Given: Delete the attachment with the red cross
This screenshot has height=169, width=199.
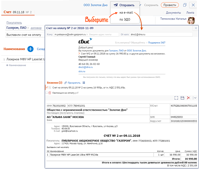Looking at the screenshot, I should pyautogui.click(x=189, y=98).
